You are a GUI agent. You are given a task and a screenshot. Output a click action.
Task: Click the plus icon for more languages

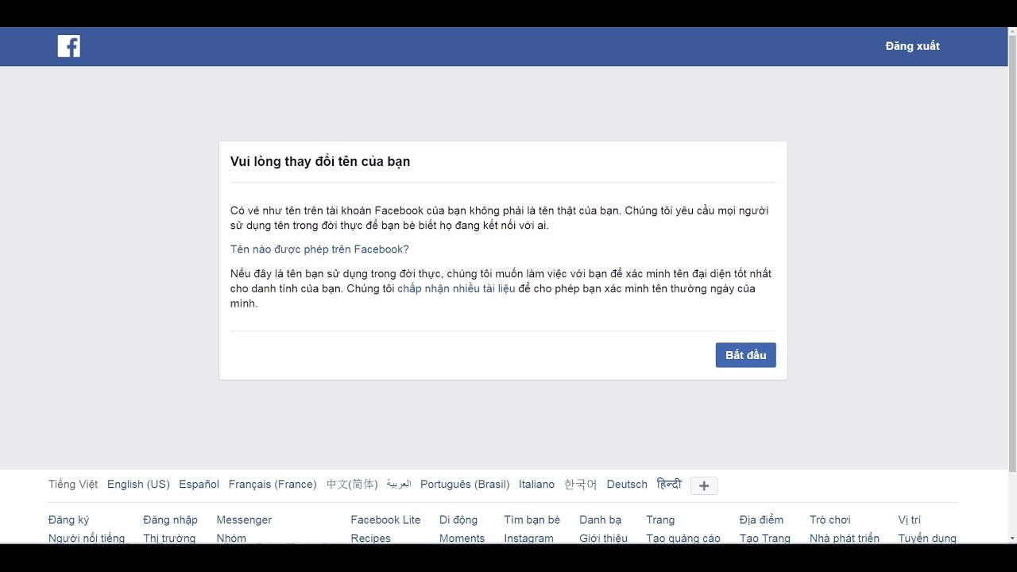(704, 485)
